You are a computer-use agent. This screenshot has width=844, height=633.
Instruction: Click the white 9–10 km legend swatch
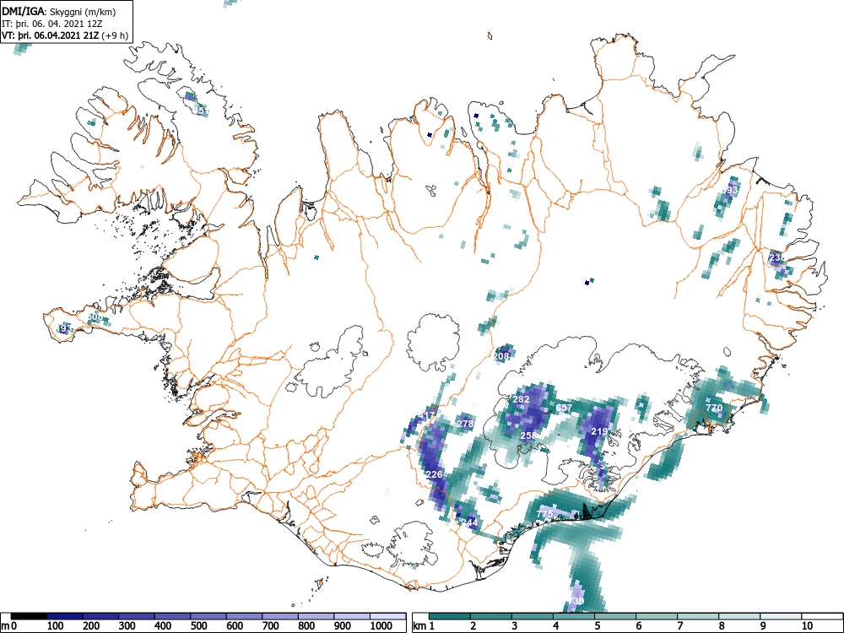pyautogui.click(x=781, y=616)
